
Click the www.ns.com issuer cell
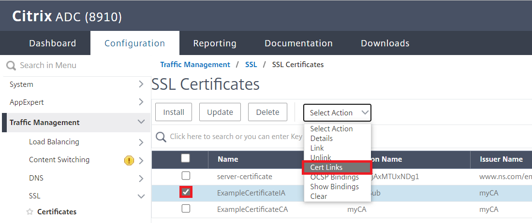point(505,177)
